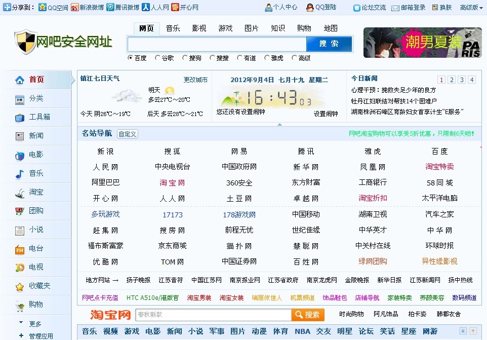Go to news page 2 indicator
Image resolution: width=487 pixels, height=340 pixels.
452,80
